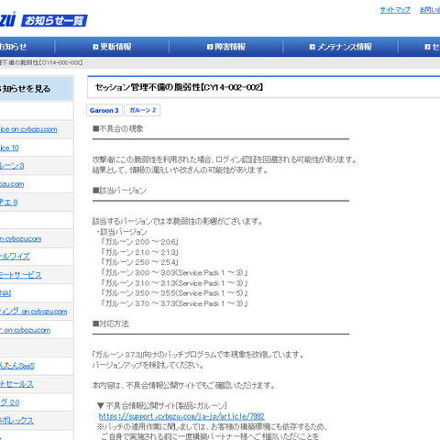Viewport: 440px width, 440px height.
Task: Click the line ガルーン 3.5.0 ～ 3.5.5 Service Pack
Action: tap(174, 293)
